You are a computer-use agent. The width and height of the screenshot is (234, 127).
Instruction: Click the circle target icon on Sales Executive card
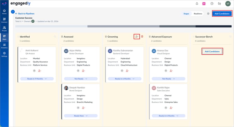click(x=166, y=107)
